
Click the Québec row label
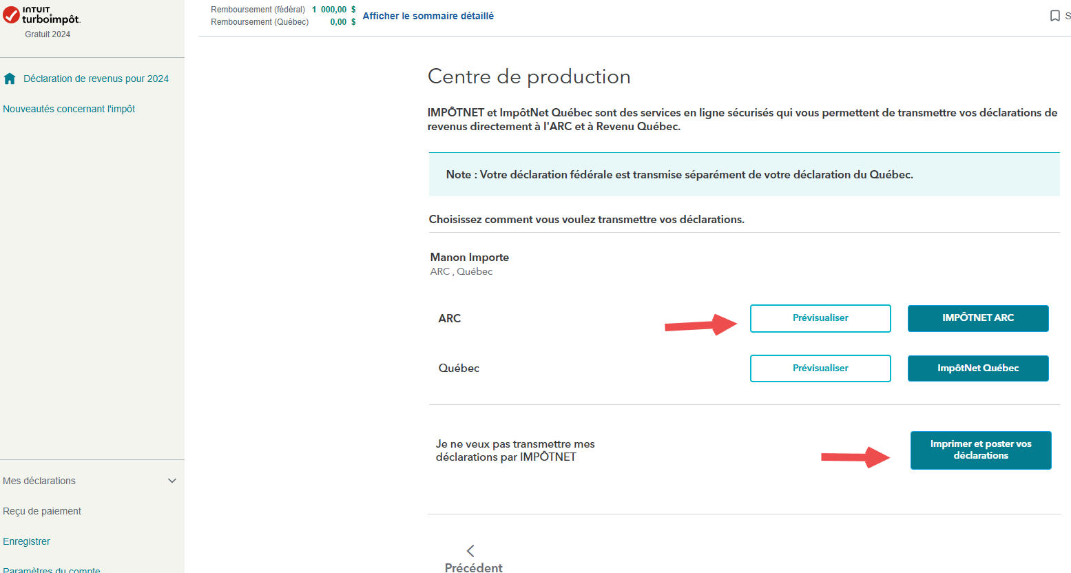coord(459,368)
